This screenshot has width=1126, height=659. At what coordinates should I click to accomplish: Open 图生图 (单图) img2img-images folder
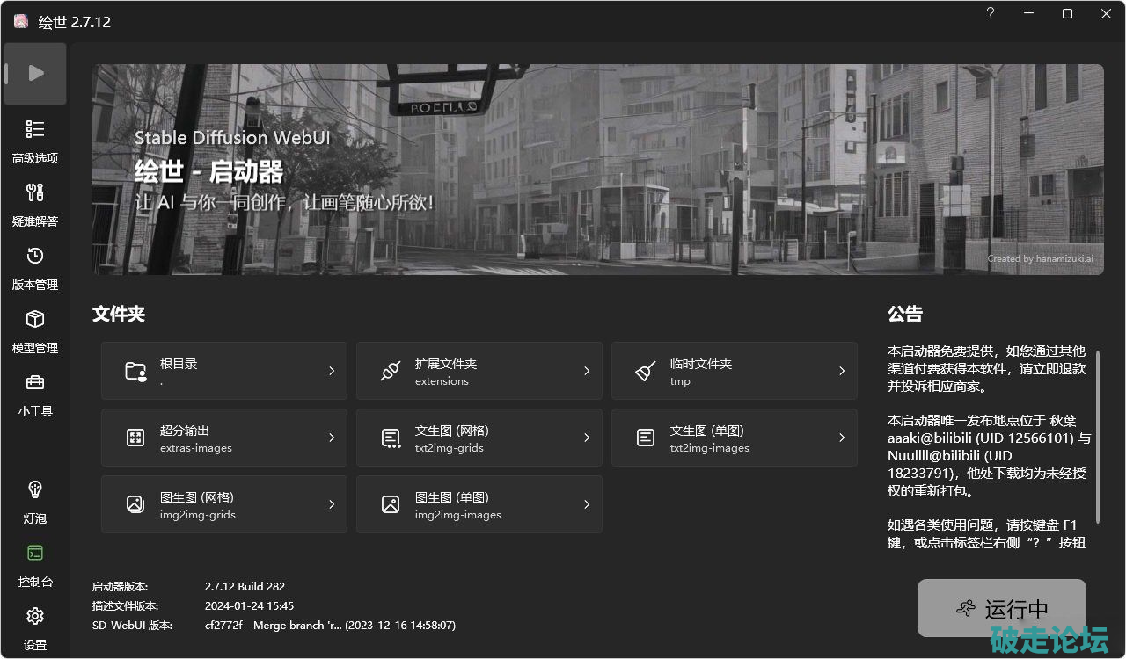479,504
